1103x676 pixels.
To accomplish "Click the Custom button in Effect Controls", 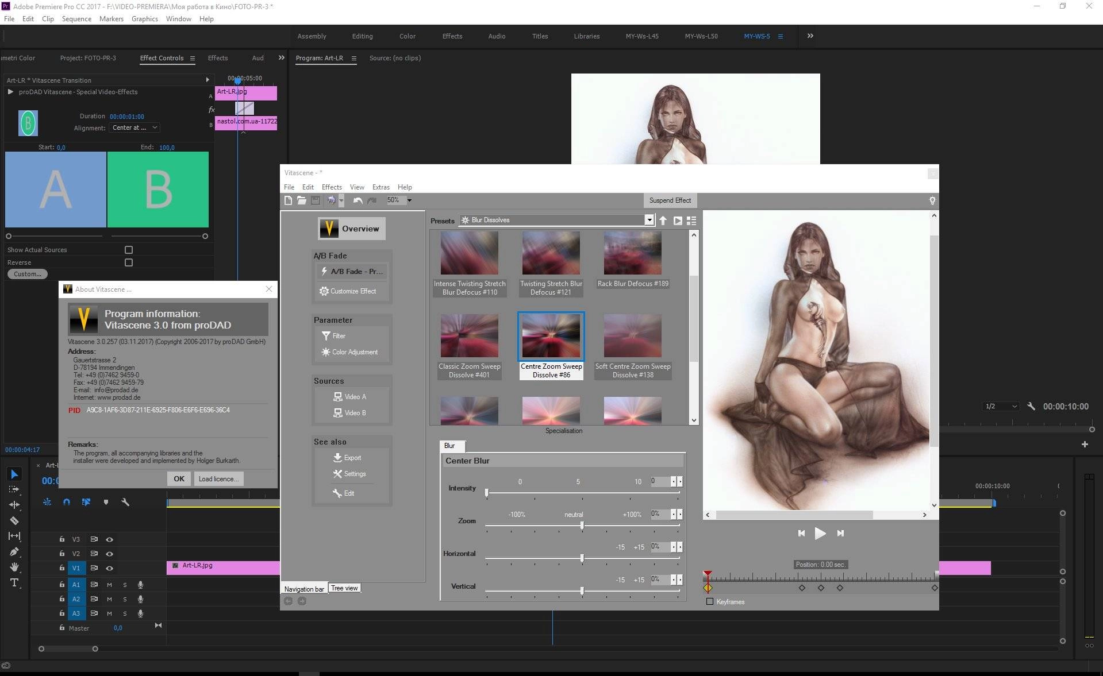I will pyautogui.click(x=27, y=274).
